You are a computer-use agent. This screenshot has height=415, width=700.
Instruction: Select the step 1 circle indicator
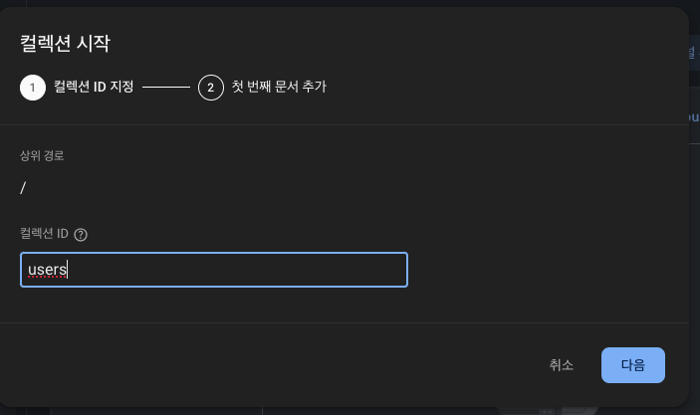tap(33, 88)
